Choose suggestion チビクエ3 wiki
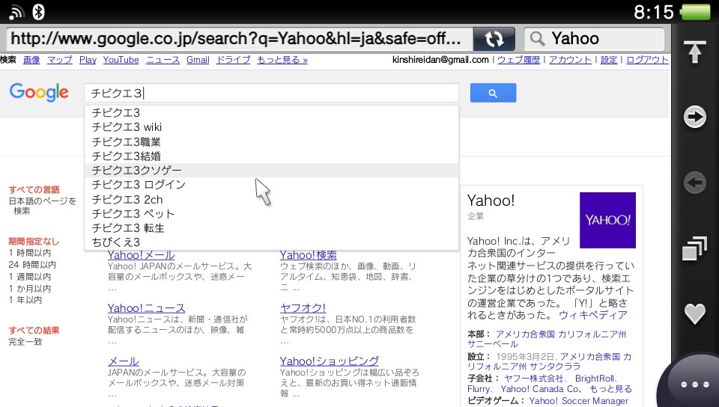The width and height of the screenshot is (719, 407). click(127, 127)
